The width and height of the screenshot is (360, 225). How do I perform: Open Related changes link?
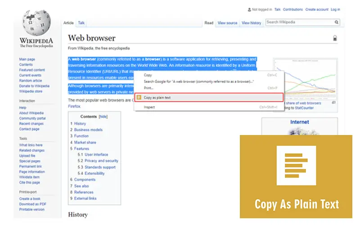click(x=32, y=150)
